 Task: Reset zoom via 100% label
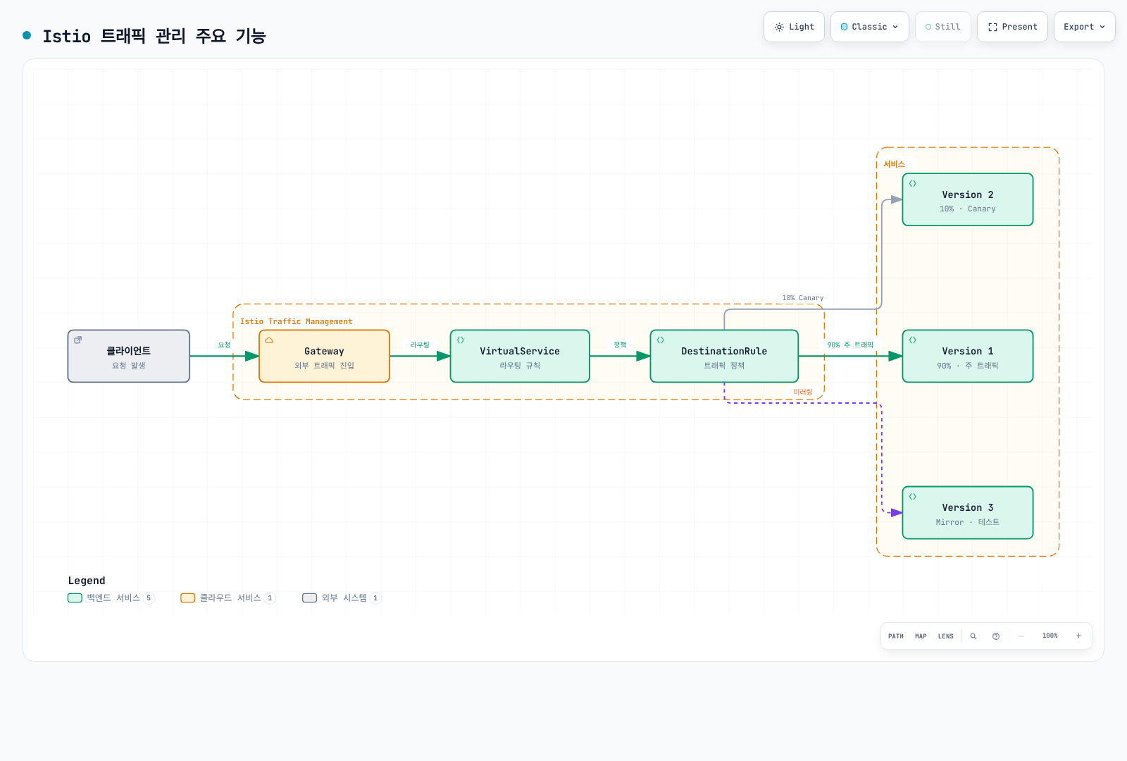pyautogui.click(x=1050, y=636)
